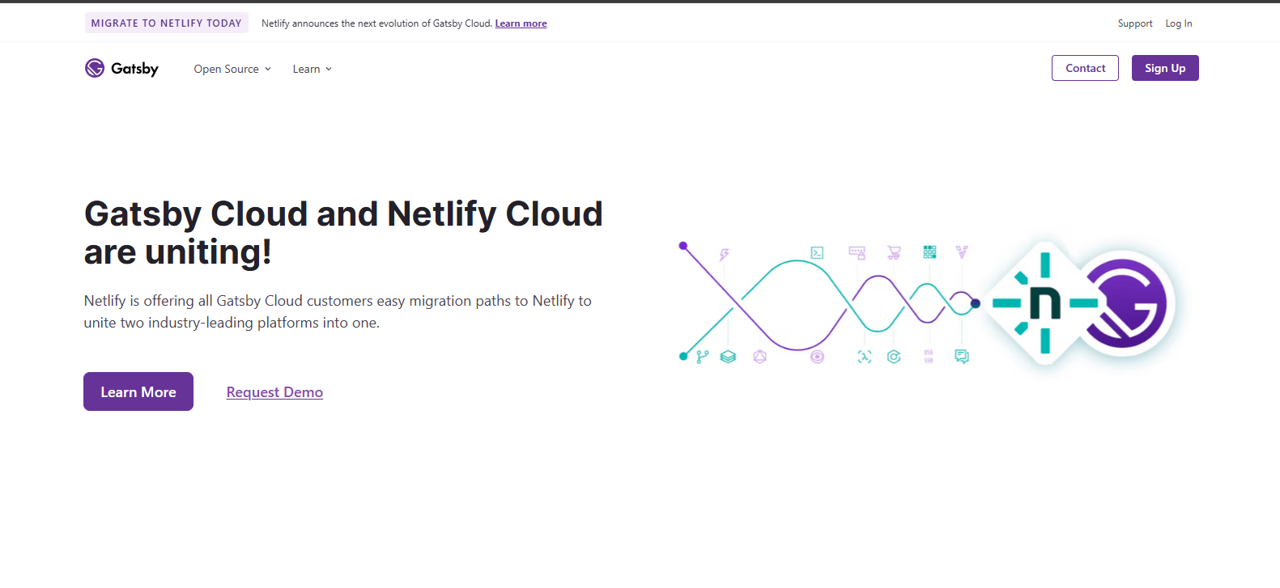1280x588 pixels.
Task: Click the terminal prompt icon in illustration
Action: point(817,252)
